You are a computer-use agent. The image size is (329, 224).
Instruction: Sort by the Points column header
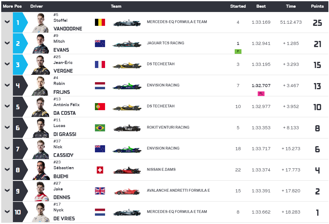click(317, 6)
